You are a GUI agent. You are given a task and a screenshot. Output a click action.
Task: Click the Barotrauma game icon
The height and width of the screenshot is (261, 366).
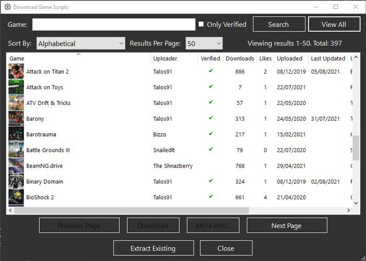point(16,134)
